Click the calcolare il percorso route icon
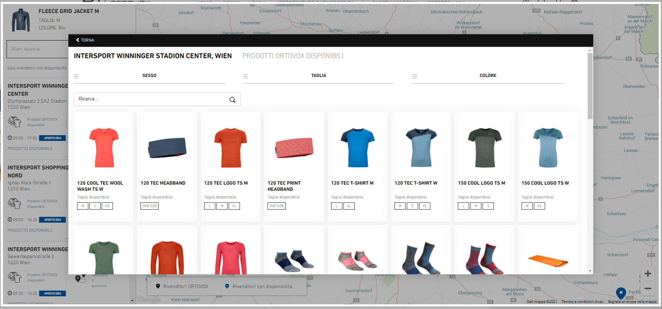662x309 pixels. 80,279
